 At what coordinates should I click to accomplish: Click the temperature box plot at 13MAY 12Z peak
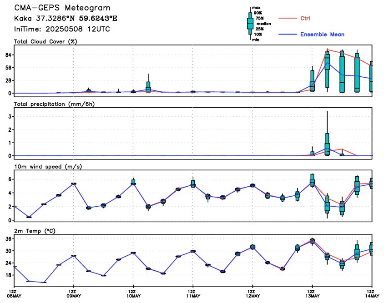pyautogui.click(x=312, y=241)
